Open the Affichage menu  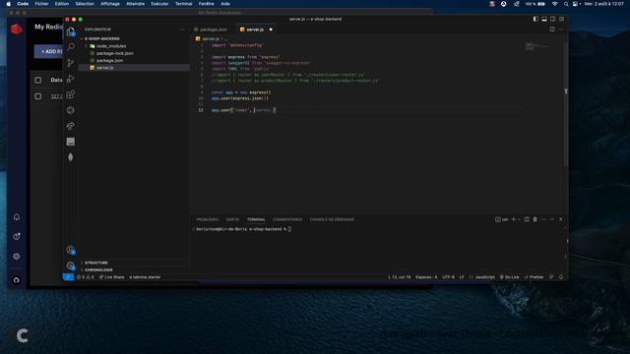point(110,4)
